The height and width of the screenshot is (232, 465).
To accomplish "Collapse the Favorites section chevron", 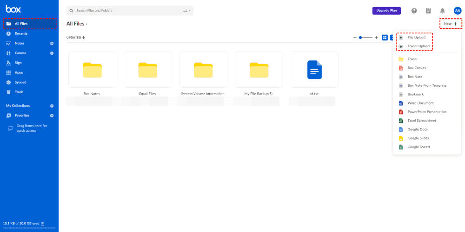I will click(52, 116).
